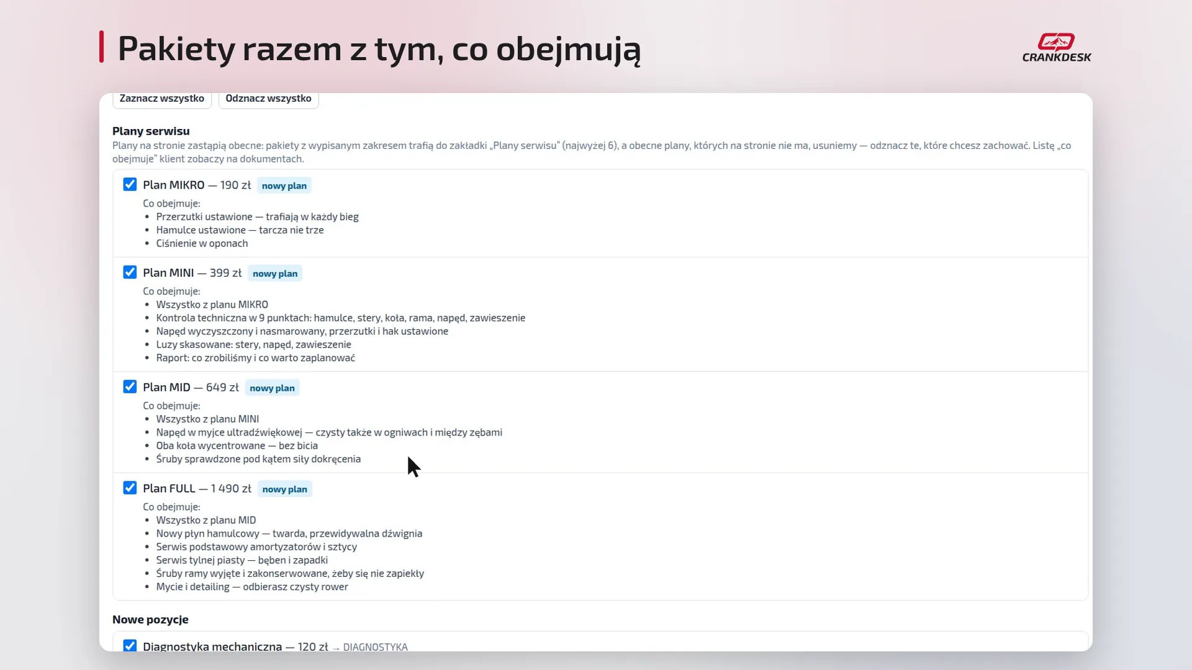Click the 'Plany serwisu' section heading
Screen dimensions: 1192x670
[x=151, y=131]
